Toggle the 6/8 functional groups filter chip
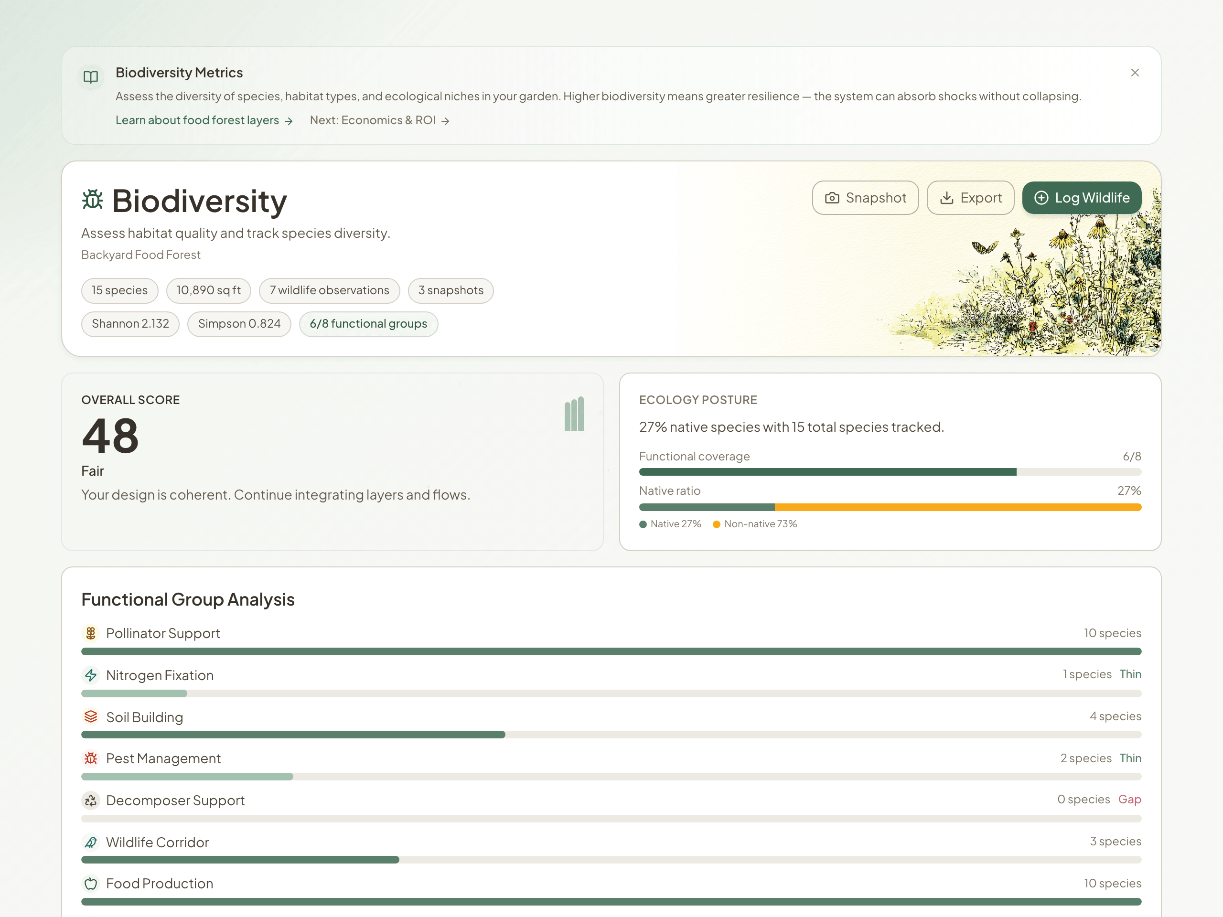The image size is (1223, 917). tap(368, 324)
